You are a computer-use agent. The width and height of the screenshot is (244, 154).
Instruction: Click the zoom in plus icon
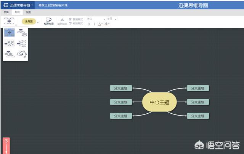pyautogui.click(x=6, y=141)
